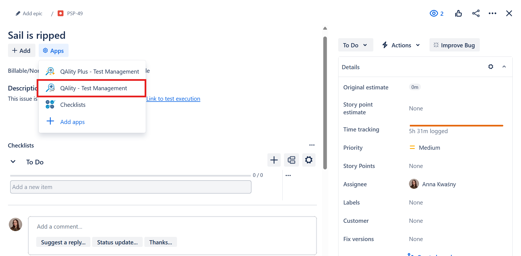Click the Add epic pencil icon
Viewport: 521px width, 256px height.
pyautogui.click(x=18, y=13)
